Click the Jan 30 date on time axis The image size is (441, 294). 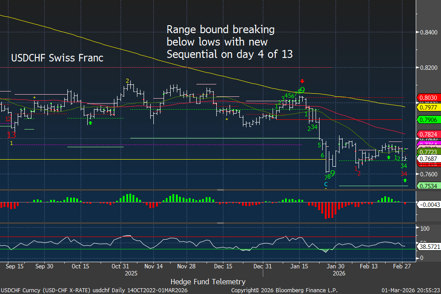(335, 267)
